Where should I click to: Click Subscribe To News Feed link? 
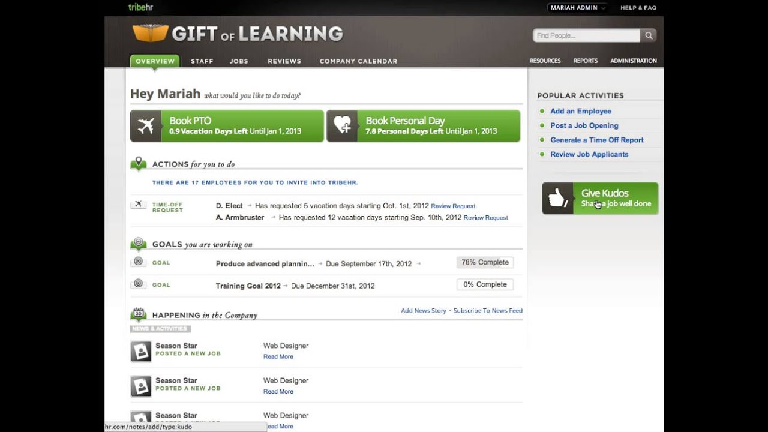tap(488, 311)
